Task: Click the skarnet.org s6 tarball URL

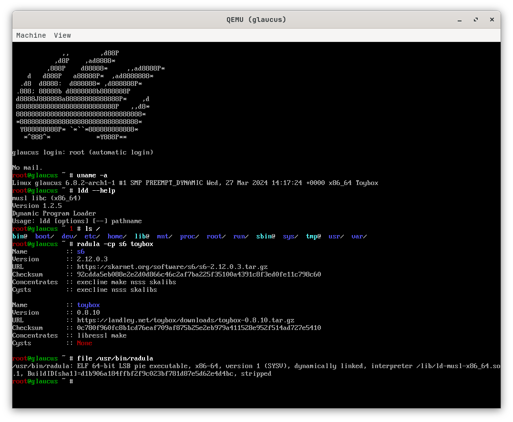Action: (x=172, y=267)
